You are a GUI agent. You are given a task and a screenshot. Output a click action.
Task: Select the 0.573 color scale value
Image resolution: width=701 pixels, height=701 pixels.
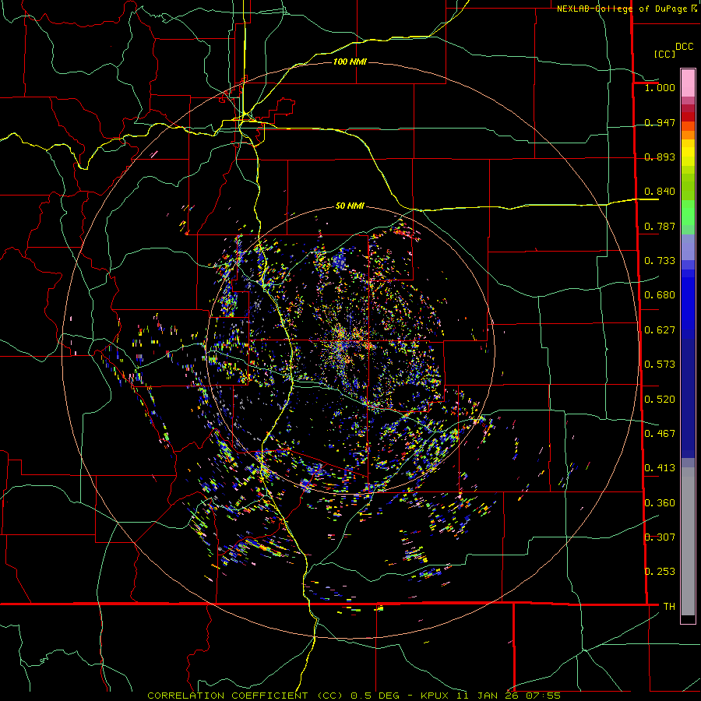[660, 365]
